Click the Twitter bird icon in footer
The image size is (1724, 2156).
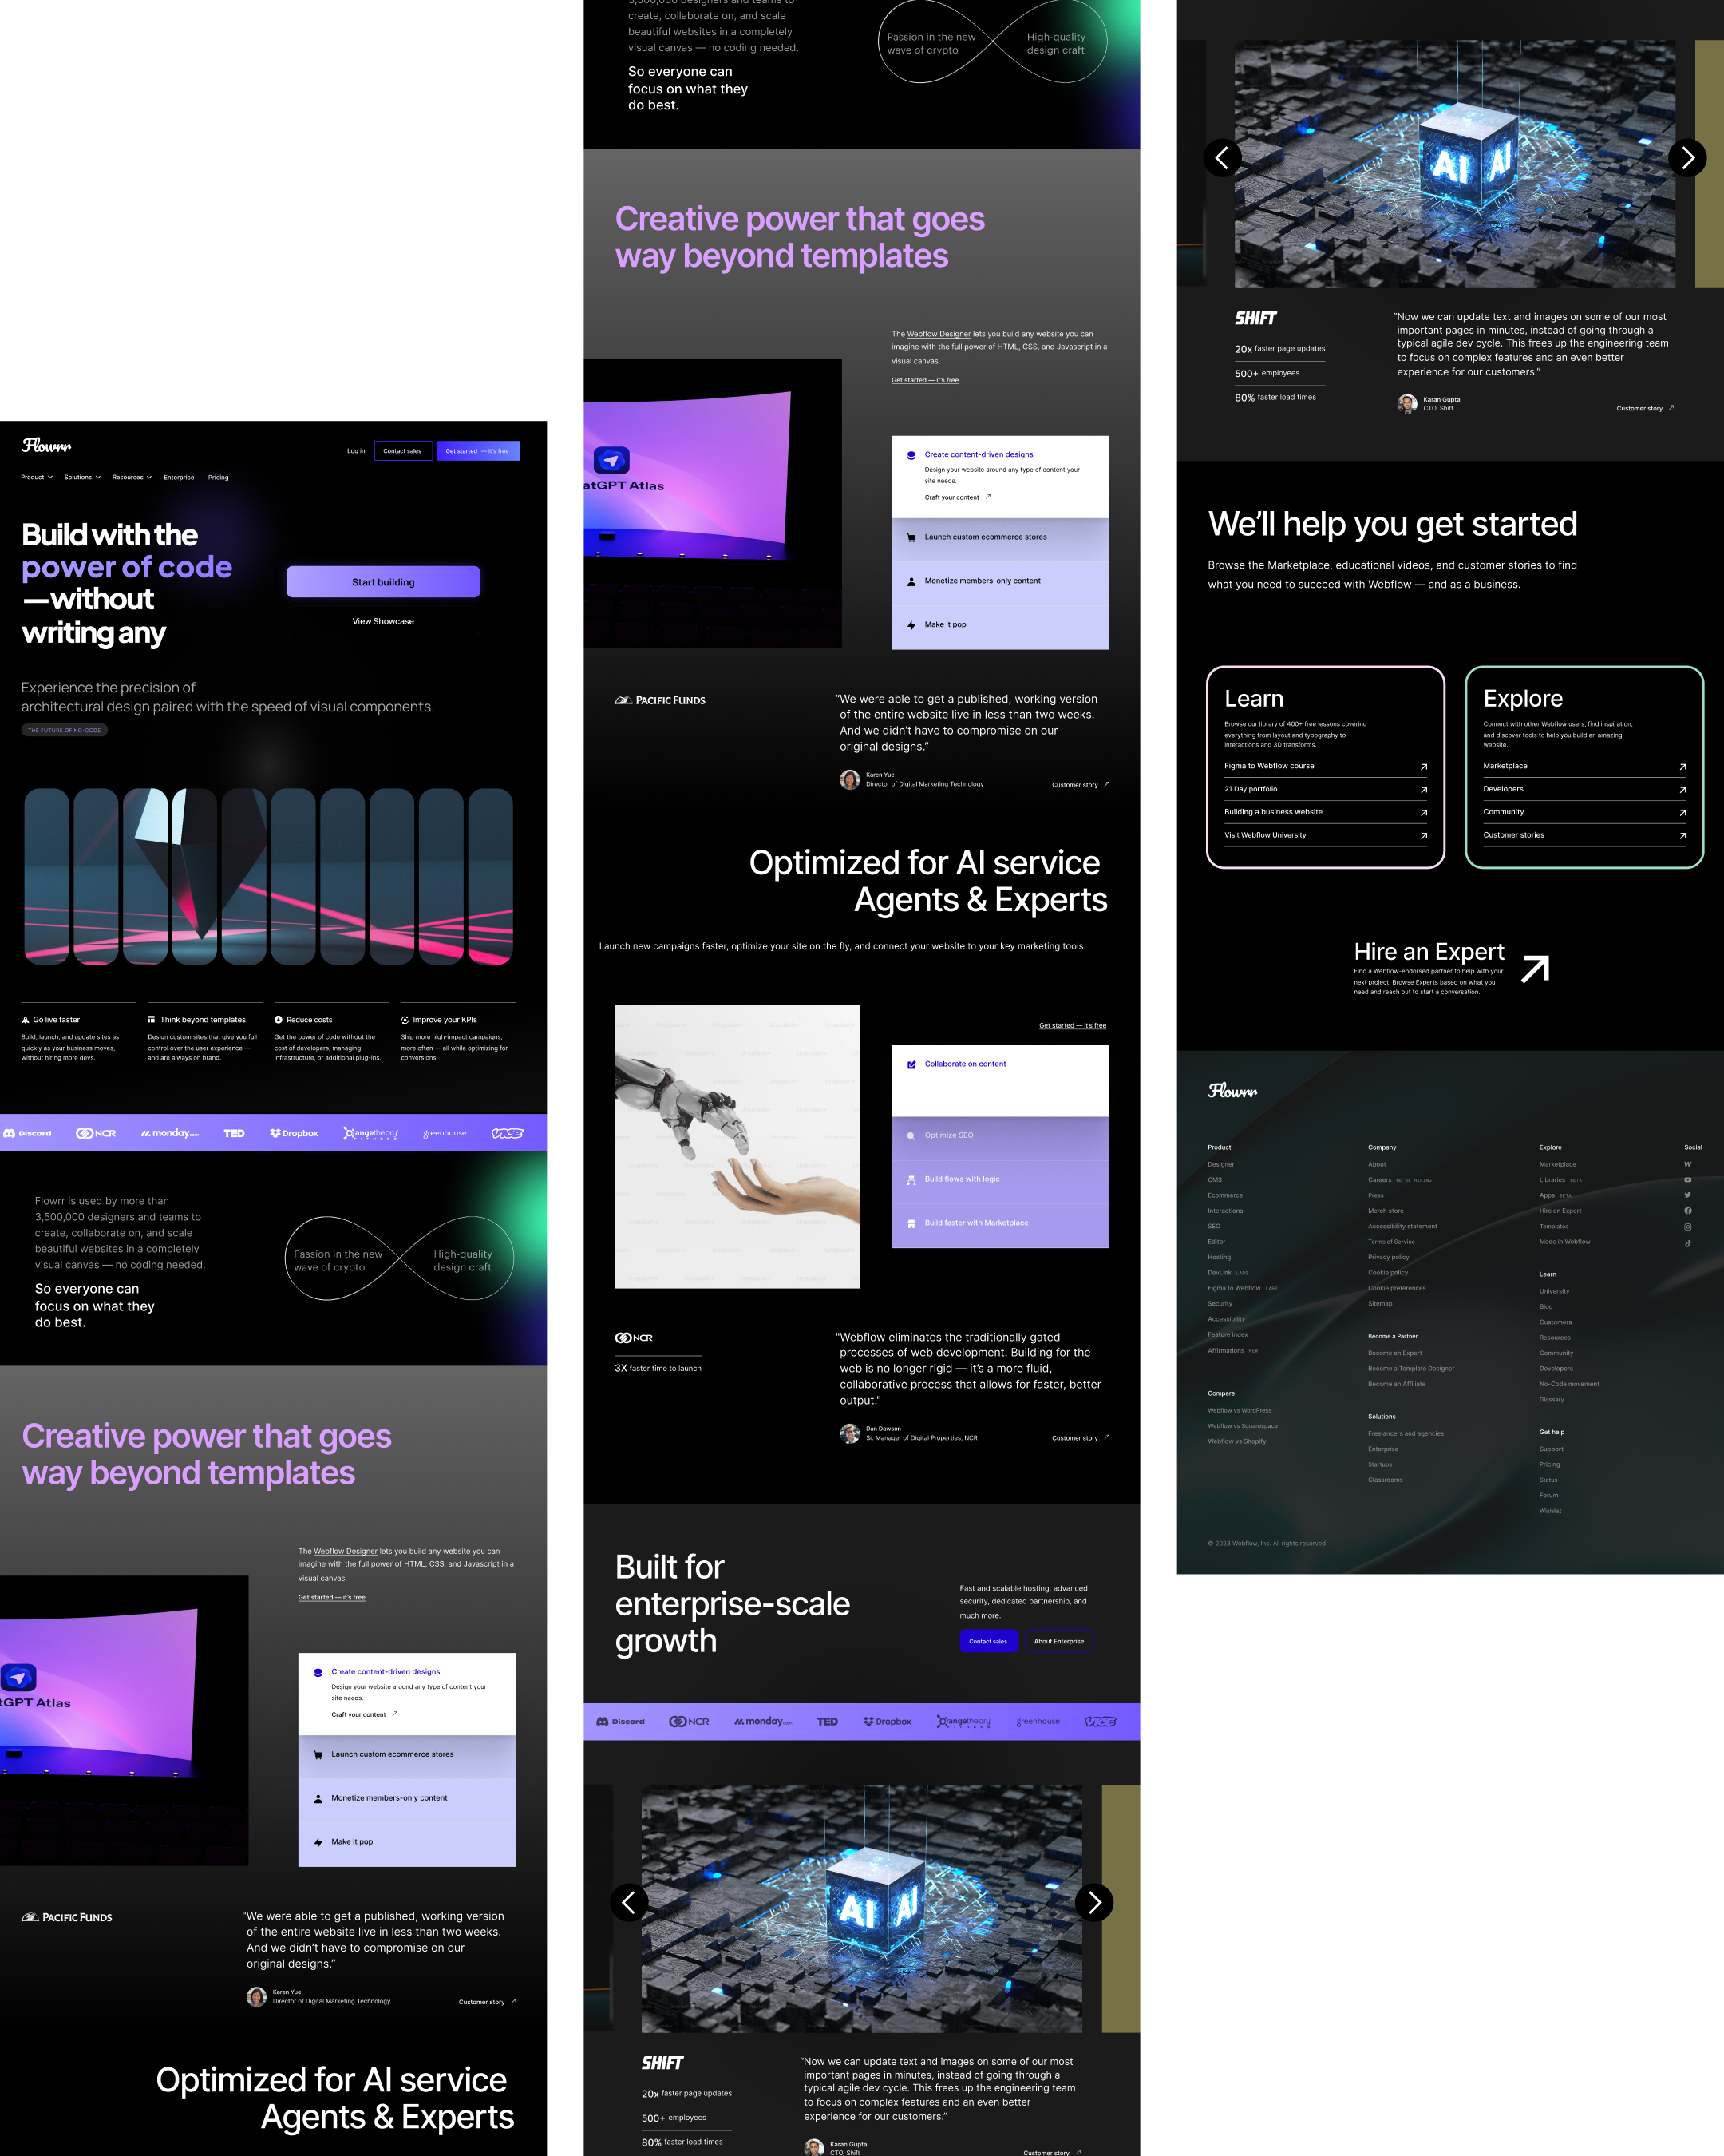(x=1687, y=1195)
